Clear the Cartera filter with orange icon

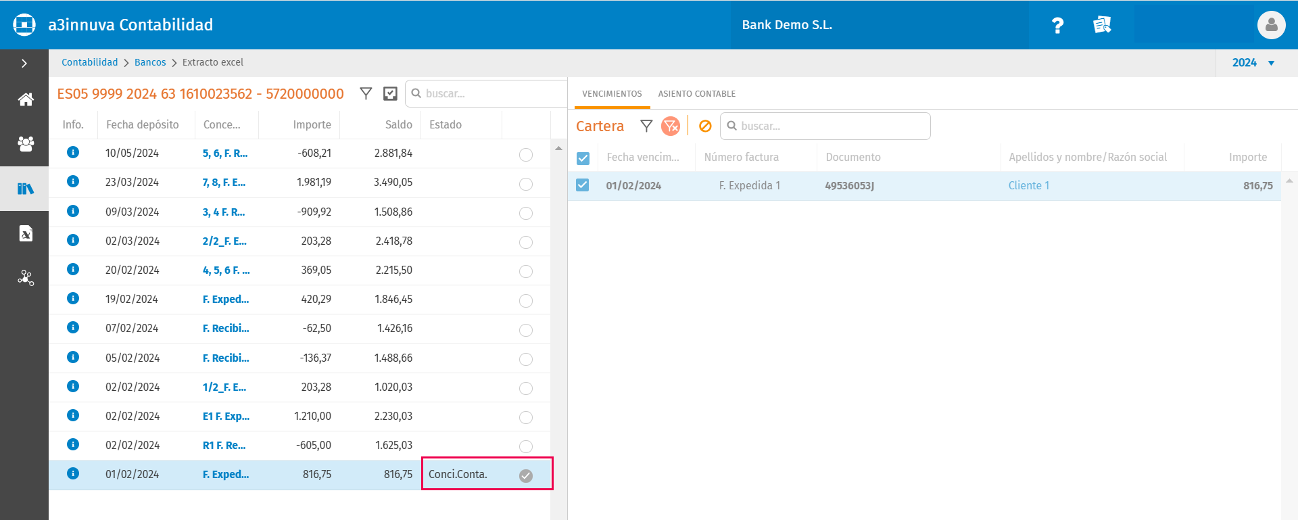671,126
